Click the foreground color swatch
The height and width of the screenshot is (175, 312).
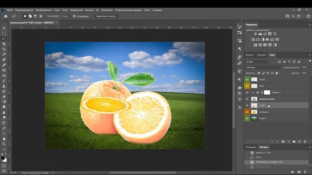pyautogui.click(x=2, y=158)
